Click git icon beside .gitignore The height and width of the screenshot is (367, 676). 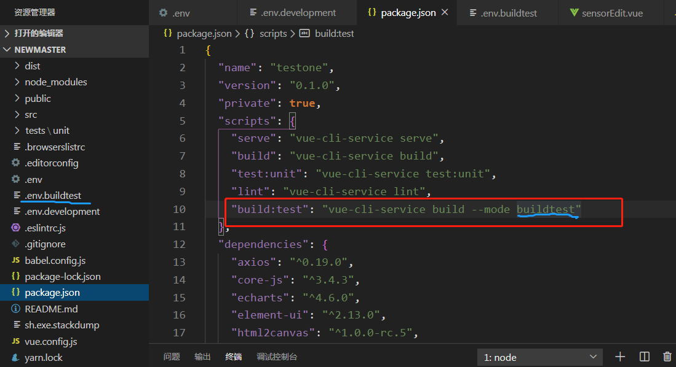click(16, 244)
